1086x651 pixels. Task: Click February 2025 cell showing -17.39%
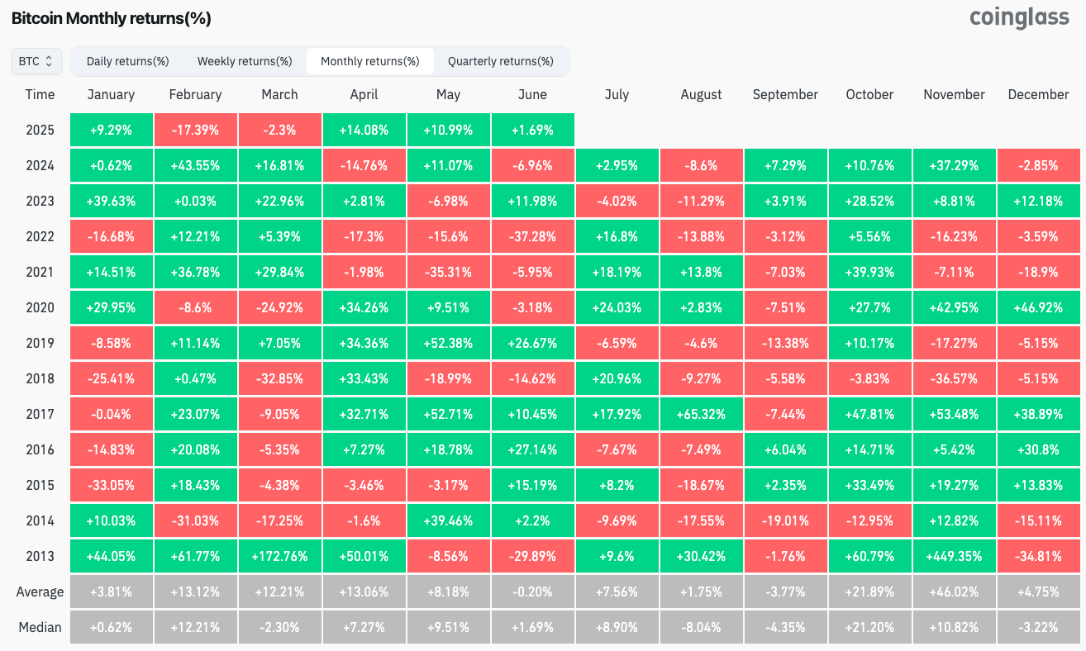click(x=195, y=130)
